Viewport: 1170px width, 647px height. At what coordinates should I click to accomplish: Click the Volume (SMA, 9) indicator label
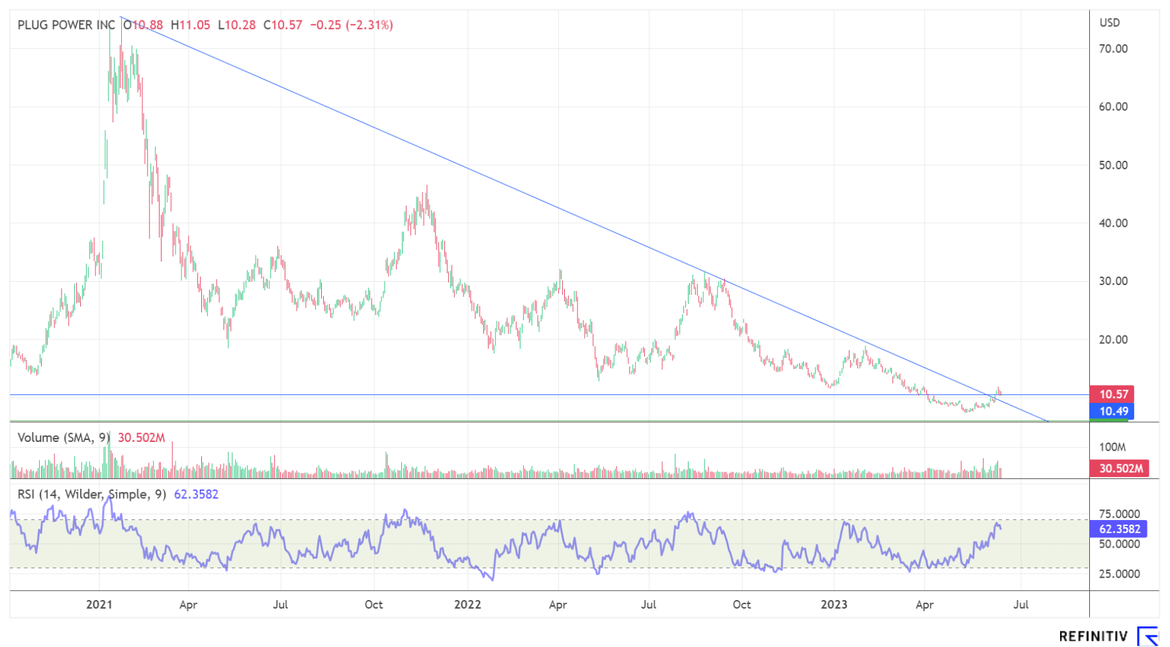pyautogui.click(x=64, y=437)
